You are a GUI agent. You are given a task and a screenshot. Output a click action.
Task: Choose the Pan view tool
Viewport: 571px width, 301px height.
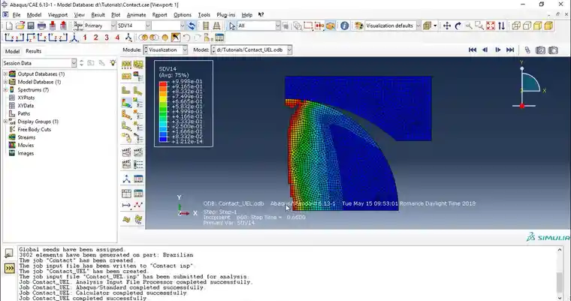click(447, 26)
